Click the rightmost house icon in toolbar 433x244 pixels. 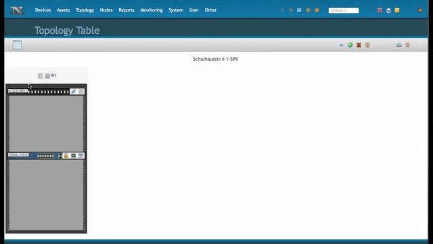(407, 45)
